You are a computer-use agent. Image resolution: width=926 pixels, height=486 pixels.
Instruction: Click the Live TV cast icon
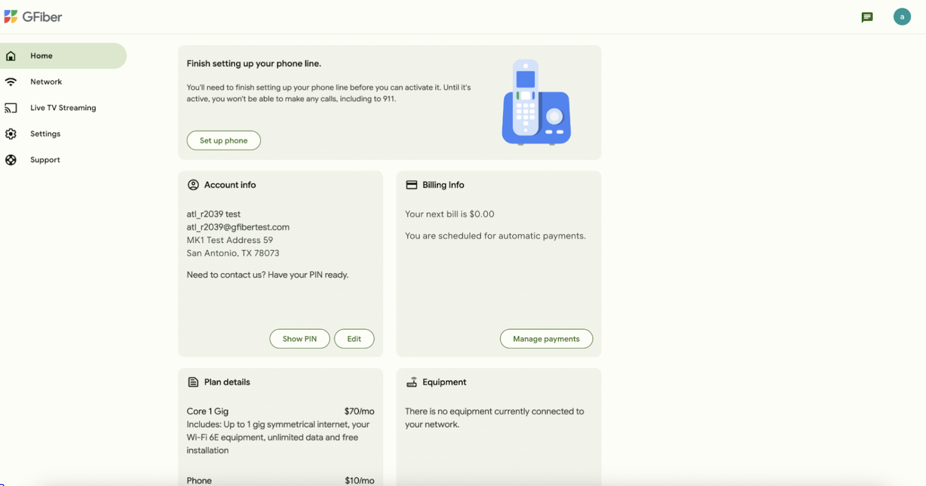point(10,108)
